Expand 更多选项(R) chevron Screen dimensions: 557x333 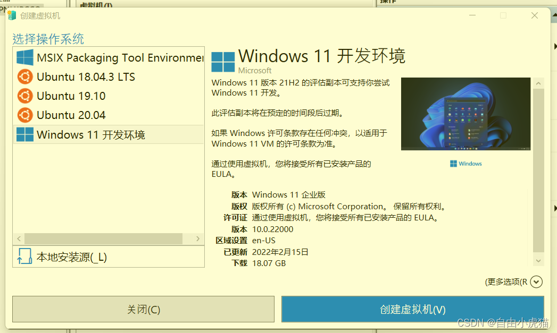[536, 282]
